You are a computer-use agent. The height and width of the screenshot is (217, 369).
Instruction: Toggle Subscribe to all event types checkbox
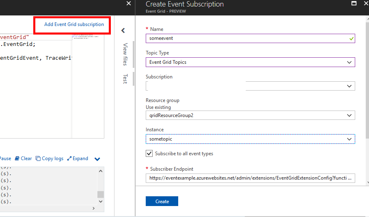(x=149, y=153)
